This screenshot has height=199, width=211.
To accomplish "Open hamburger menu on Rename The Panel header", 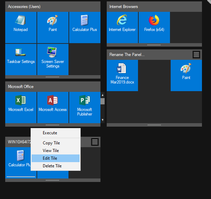I will [x=196, y=55].
